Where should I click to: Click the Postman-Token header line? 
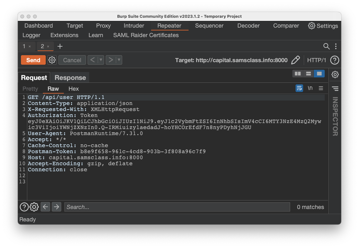click(x=117, y=152)
